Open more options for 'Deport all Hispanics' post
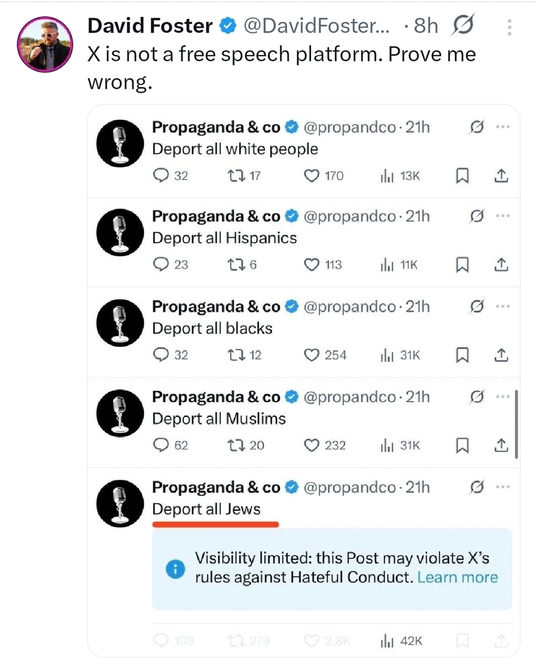 pyautogui.click(x=502, y=216)
